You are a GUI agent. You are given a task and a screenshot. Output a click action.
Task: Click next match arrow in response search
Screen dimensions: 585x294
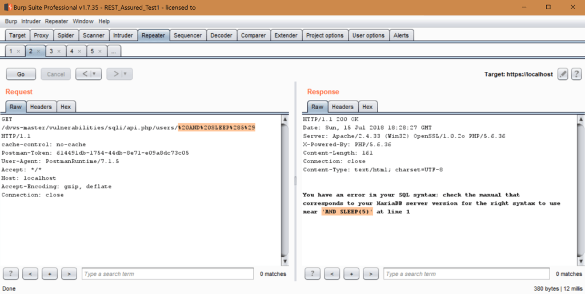point(371,274)
